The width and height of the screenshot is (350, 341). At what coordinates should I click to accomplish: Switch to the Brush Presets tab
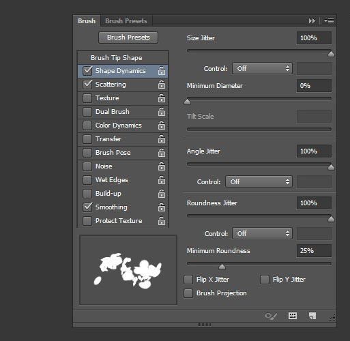126,21
